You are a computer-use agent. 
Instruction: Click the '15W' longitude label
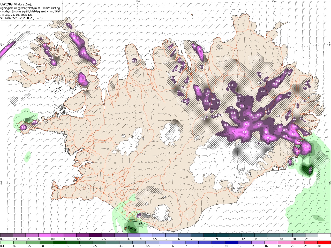pyautogui.click(x=274, y=1)
